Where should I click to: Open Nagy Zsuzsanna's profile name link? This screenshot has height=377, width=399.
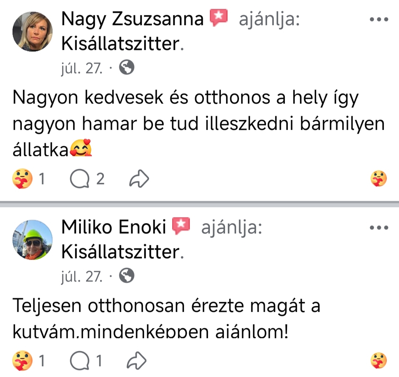click(132, 19)
